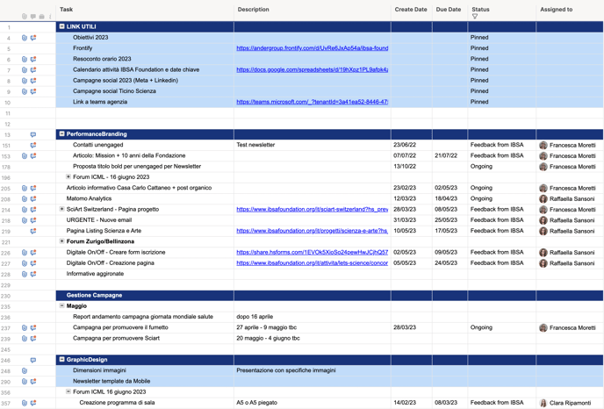Image resolution: width=604 pixels, height=409 pixels.
Task: Click the comments column header icon
Action: pos(33,17)
